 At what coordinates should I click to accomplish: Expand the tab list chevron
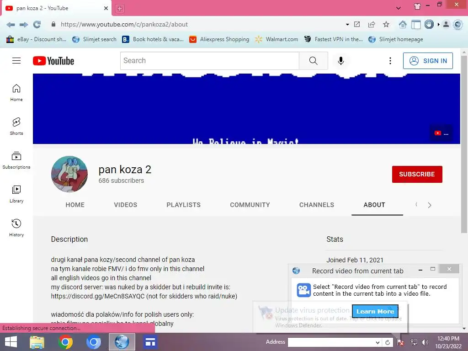point(399,8)
